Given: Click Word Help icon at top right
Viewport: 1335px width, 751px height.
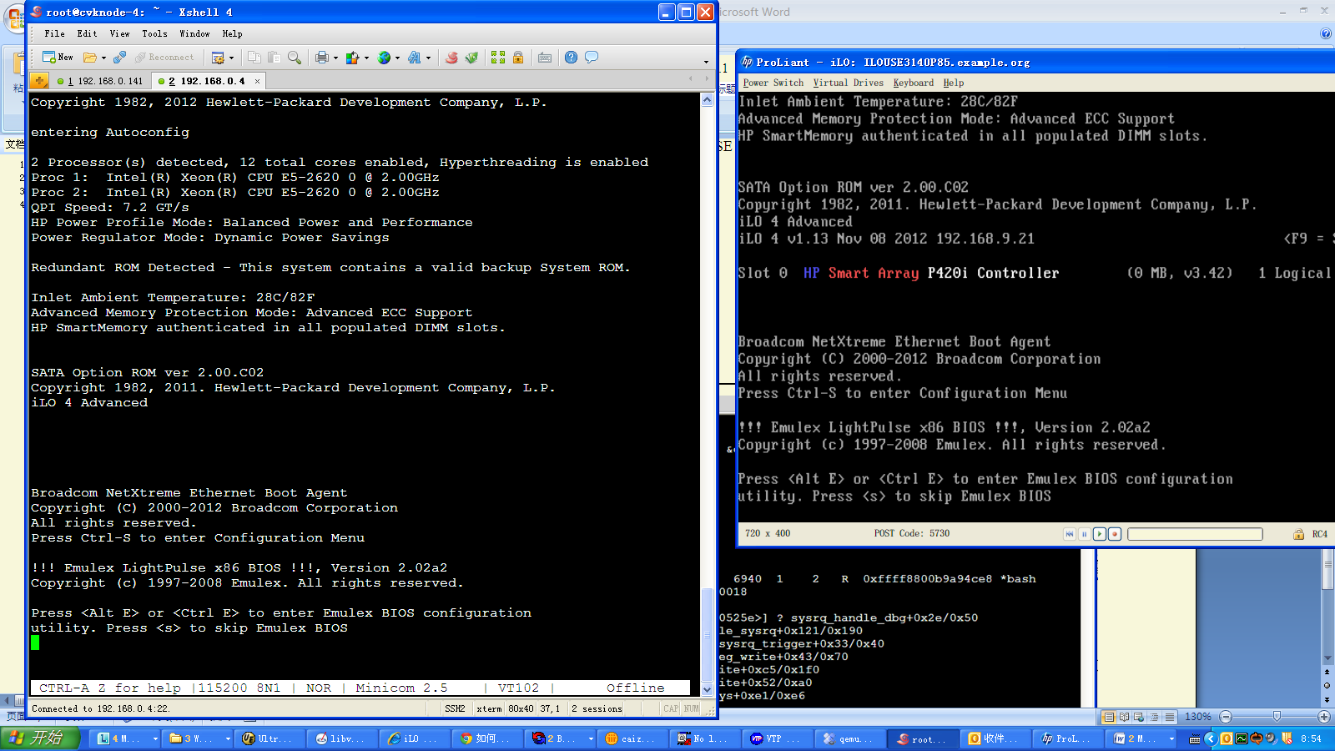Looking at the screenshot, I should [1326, 33].
